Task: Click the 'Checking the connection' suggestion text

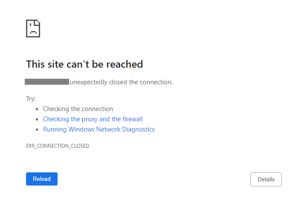Action: (78, 109)
